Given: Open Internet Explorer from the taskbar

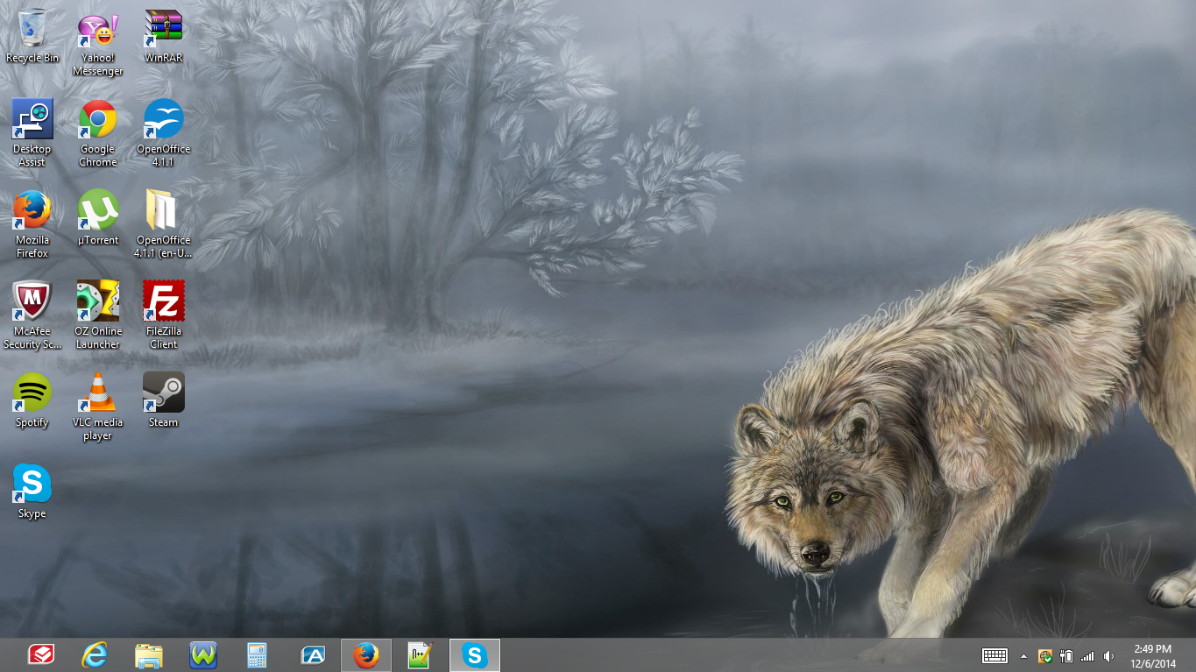Looking at the screenshot, I should pos(95,655).
